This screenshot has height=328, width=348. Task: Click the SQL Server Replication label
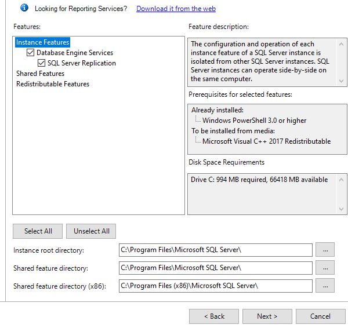tap(82, 63)
